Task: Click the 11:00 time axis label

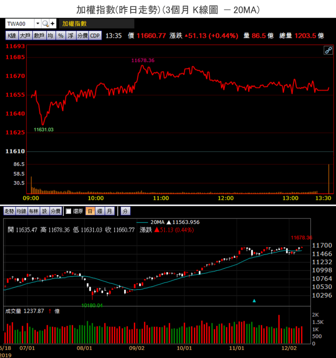Action: pyautogui.click(x=161, y=198)
